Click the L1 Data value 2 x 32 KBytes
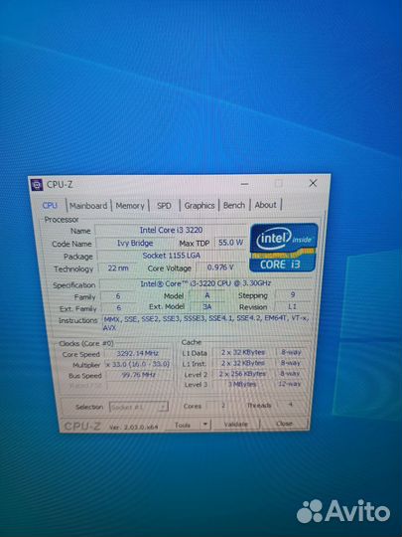The image size is (402, 537). point(243,352)
